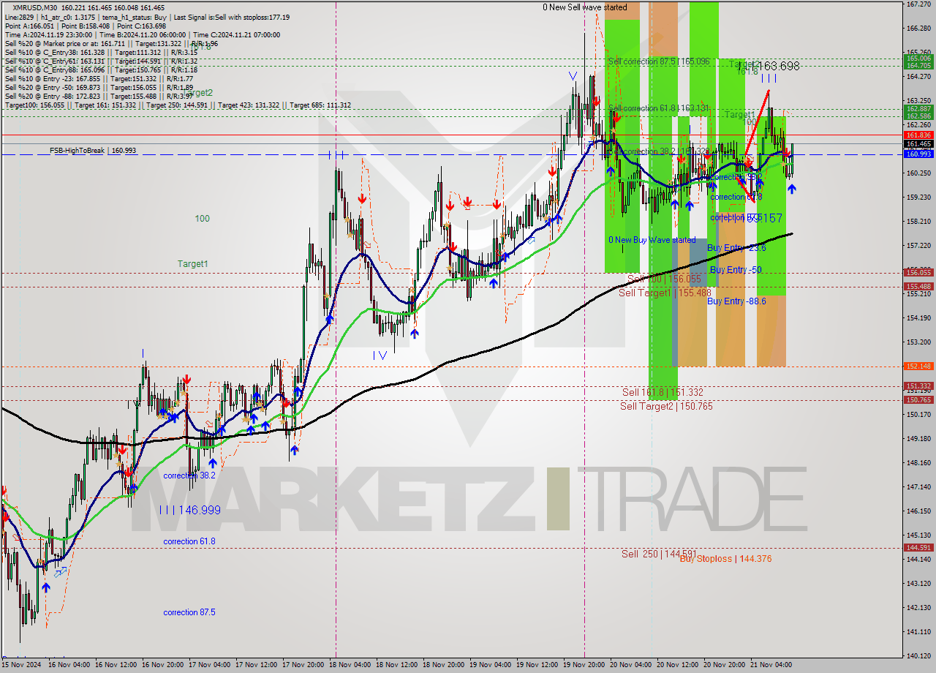Click the 'Sell 250 | 144.591' label

pos(660,554)
